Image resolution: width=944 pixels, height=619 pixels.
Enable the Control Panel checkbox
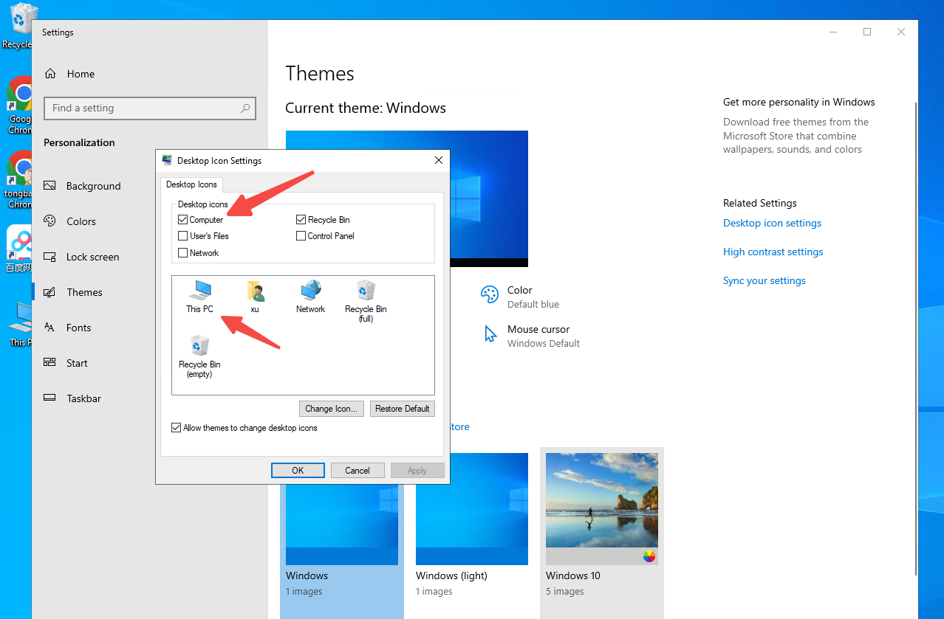tap(301, 236)
